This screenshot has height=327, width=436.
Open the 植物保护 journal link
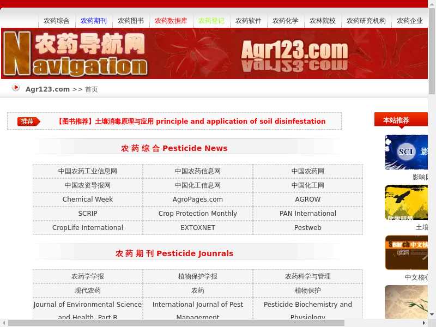pyautogui.click(x=308, y=290)
